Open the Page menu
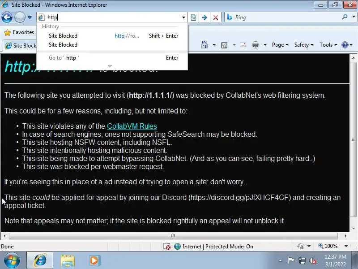 280,45
